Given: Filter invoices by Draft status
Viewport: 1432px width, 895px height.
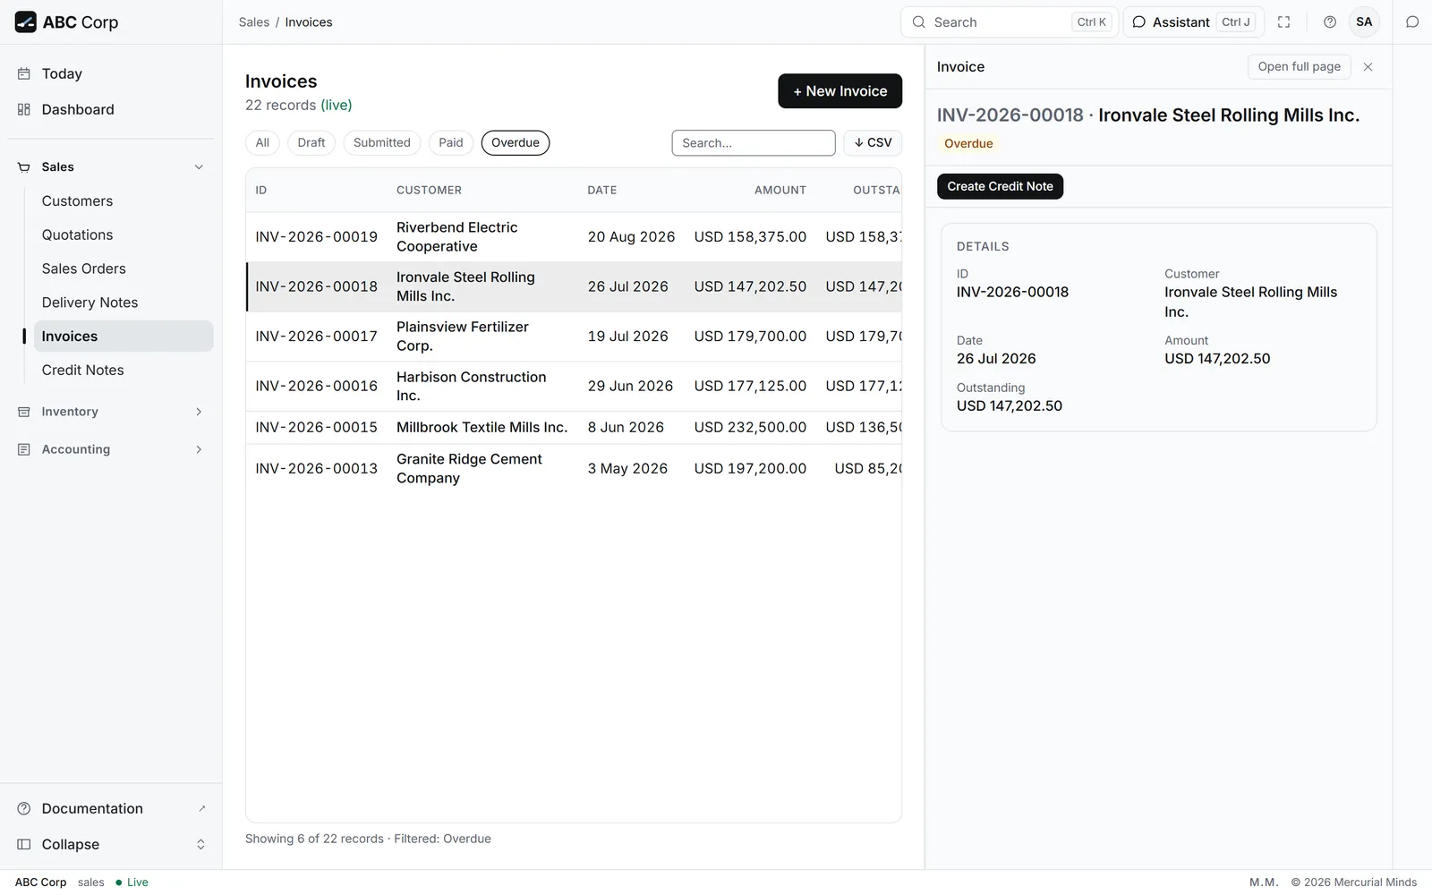Looking at the screenshot, I should (311, 143).
